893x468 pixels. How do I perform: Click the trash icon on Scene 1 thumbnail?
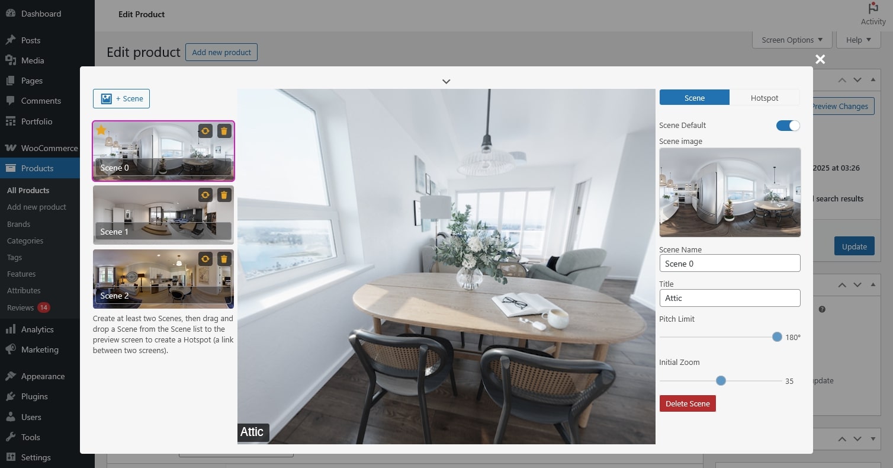[x=224, y=195]
